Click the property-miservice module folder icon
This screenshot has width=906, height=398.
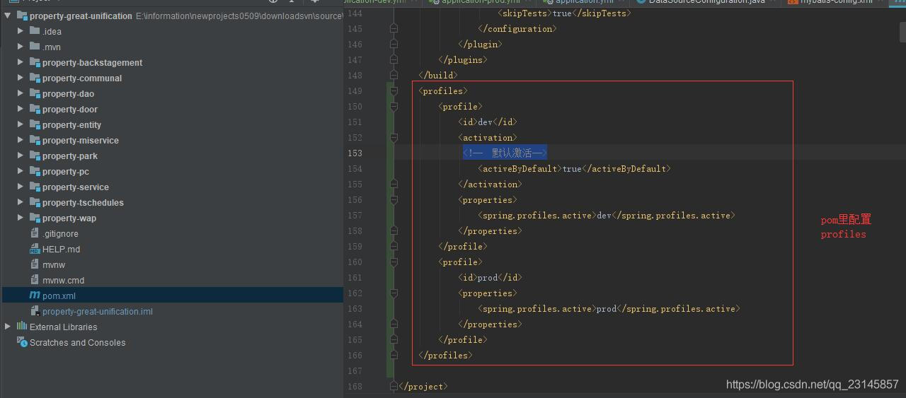[x=35, y=140]
